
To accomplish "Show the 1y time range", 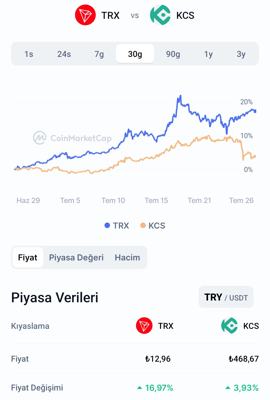I will pyautogui.click(x=208, y=54).
